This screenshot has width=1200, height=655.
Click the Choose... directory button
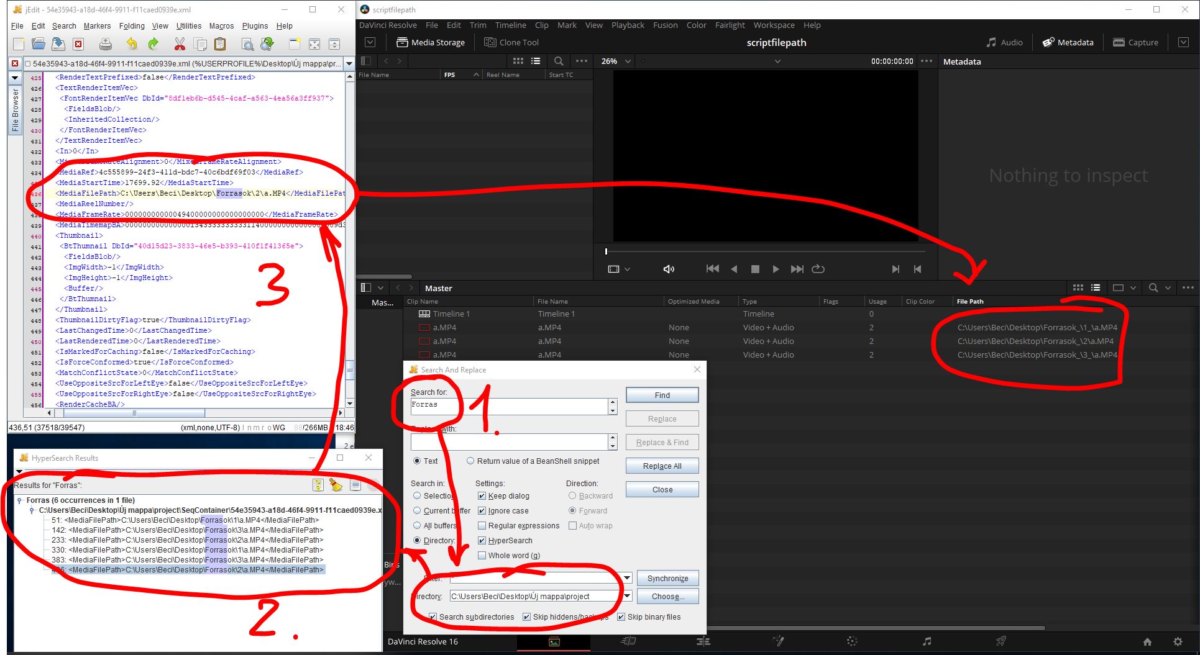click(667, 597)
